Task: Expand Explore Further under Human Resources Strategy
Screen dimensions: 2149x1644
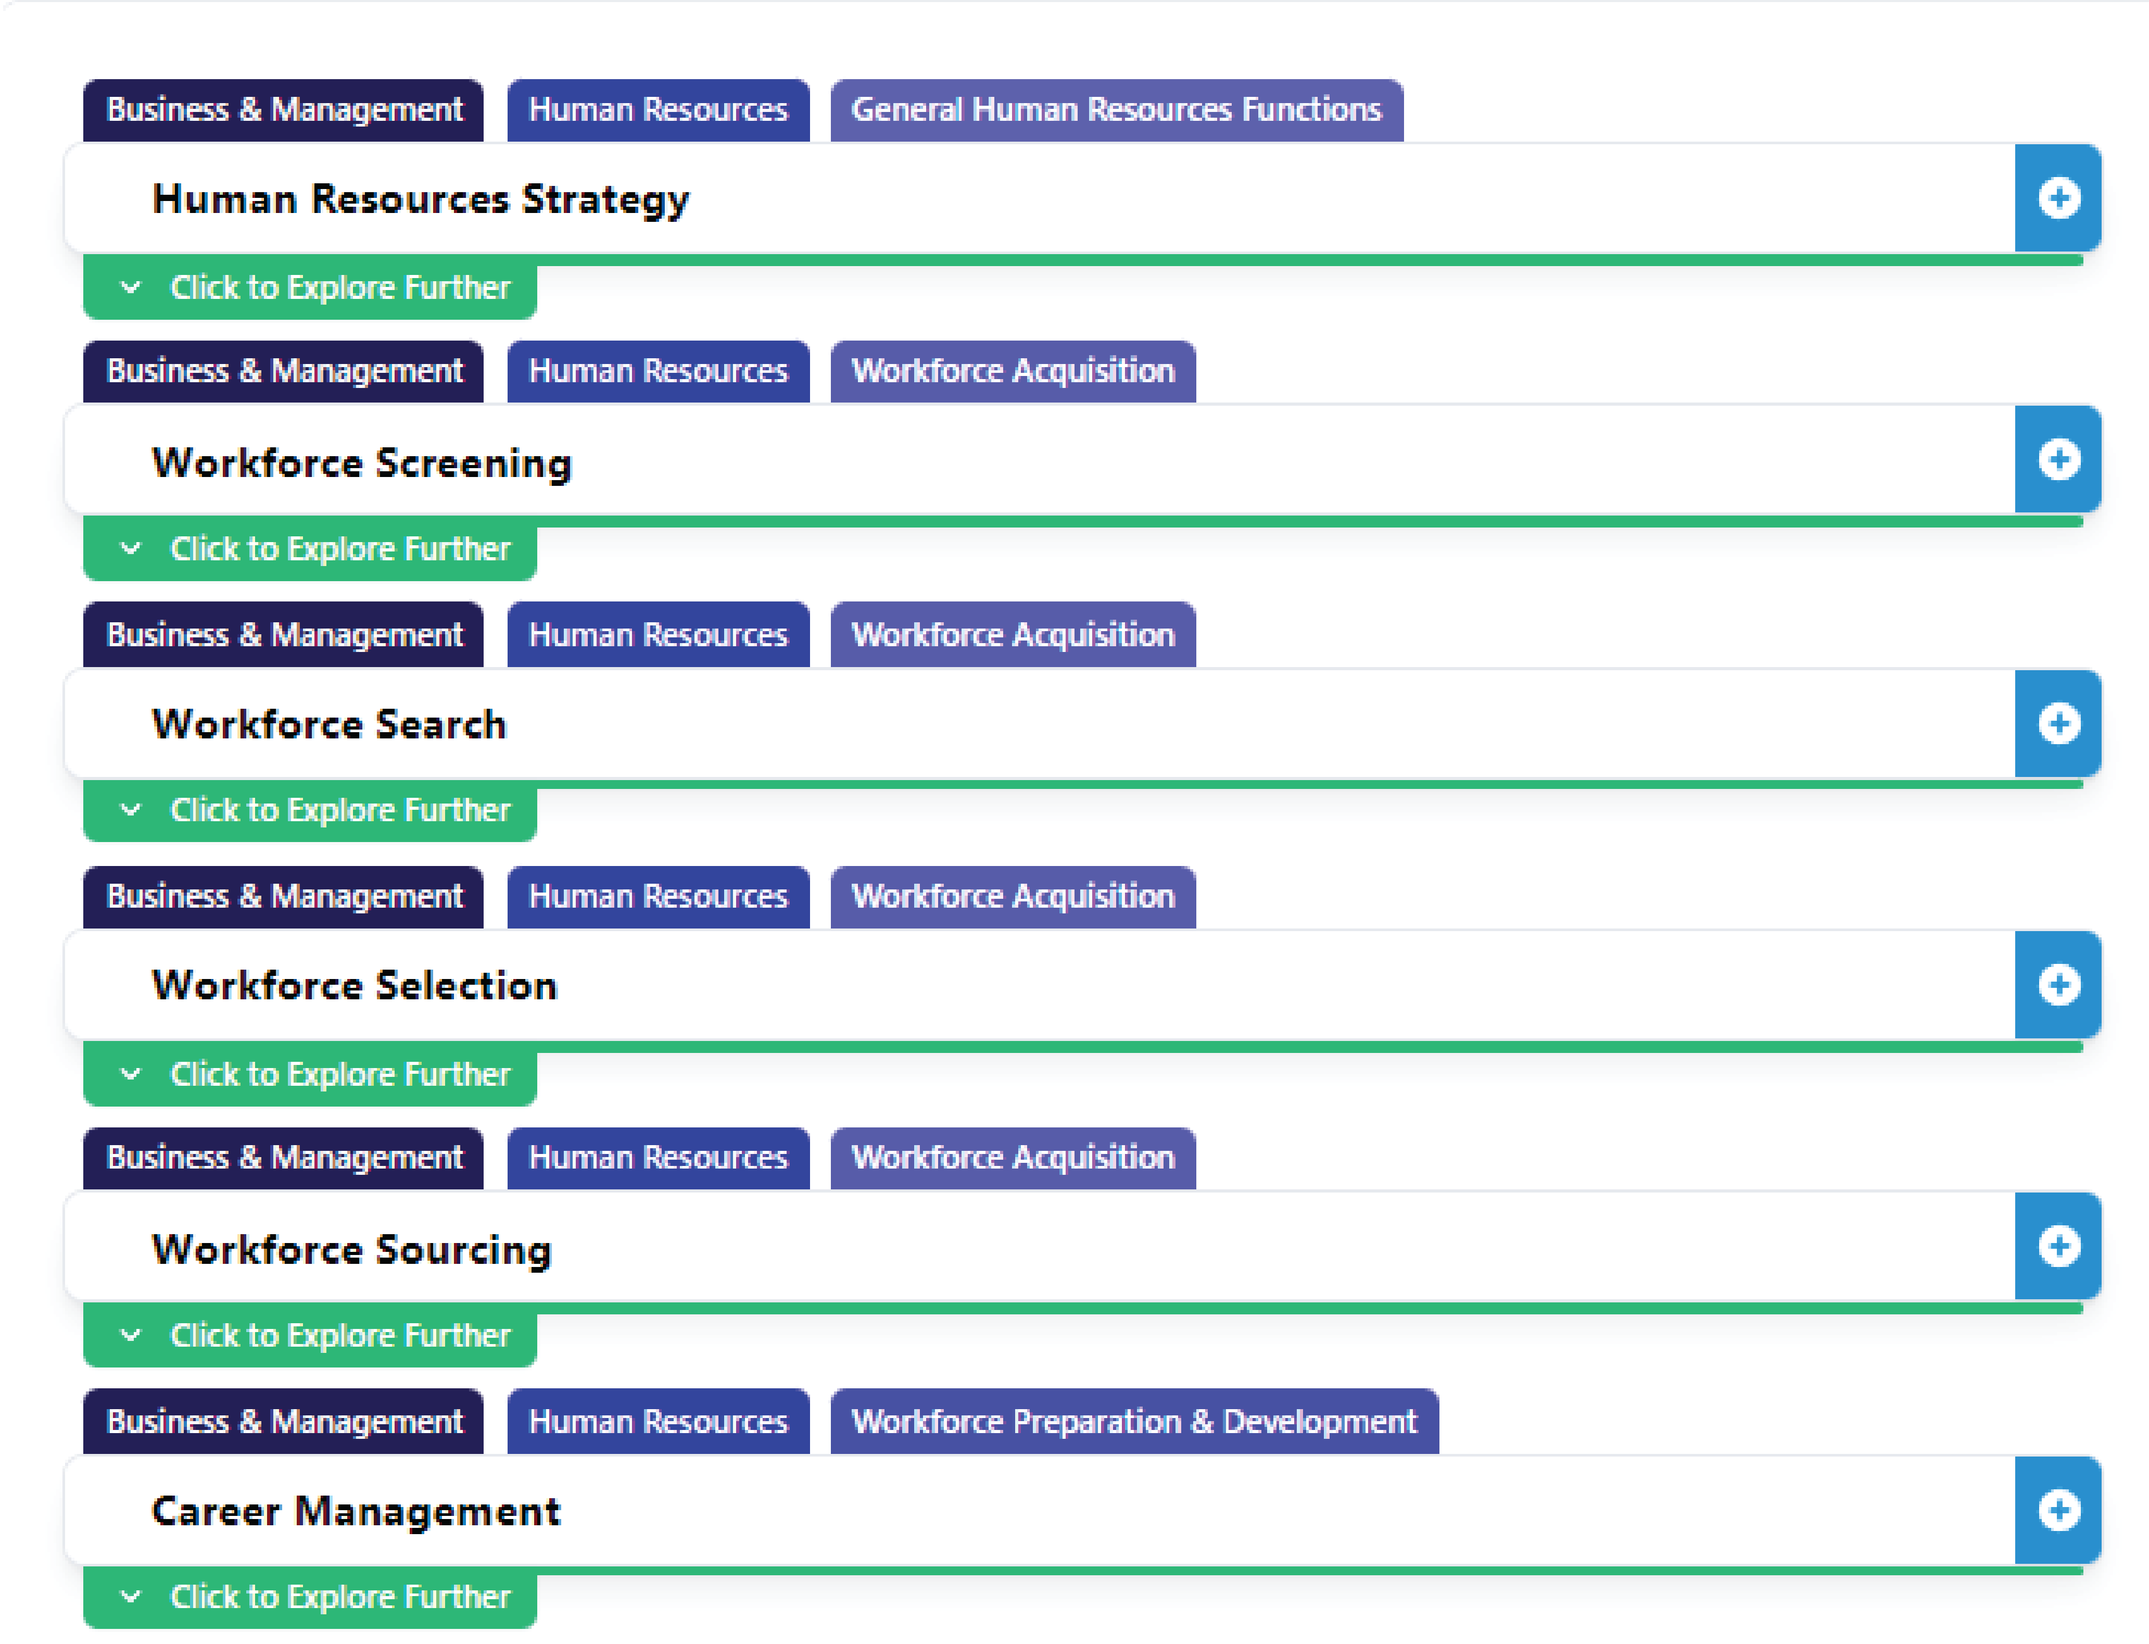Action: click(x=310, y=288)
